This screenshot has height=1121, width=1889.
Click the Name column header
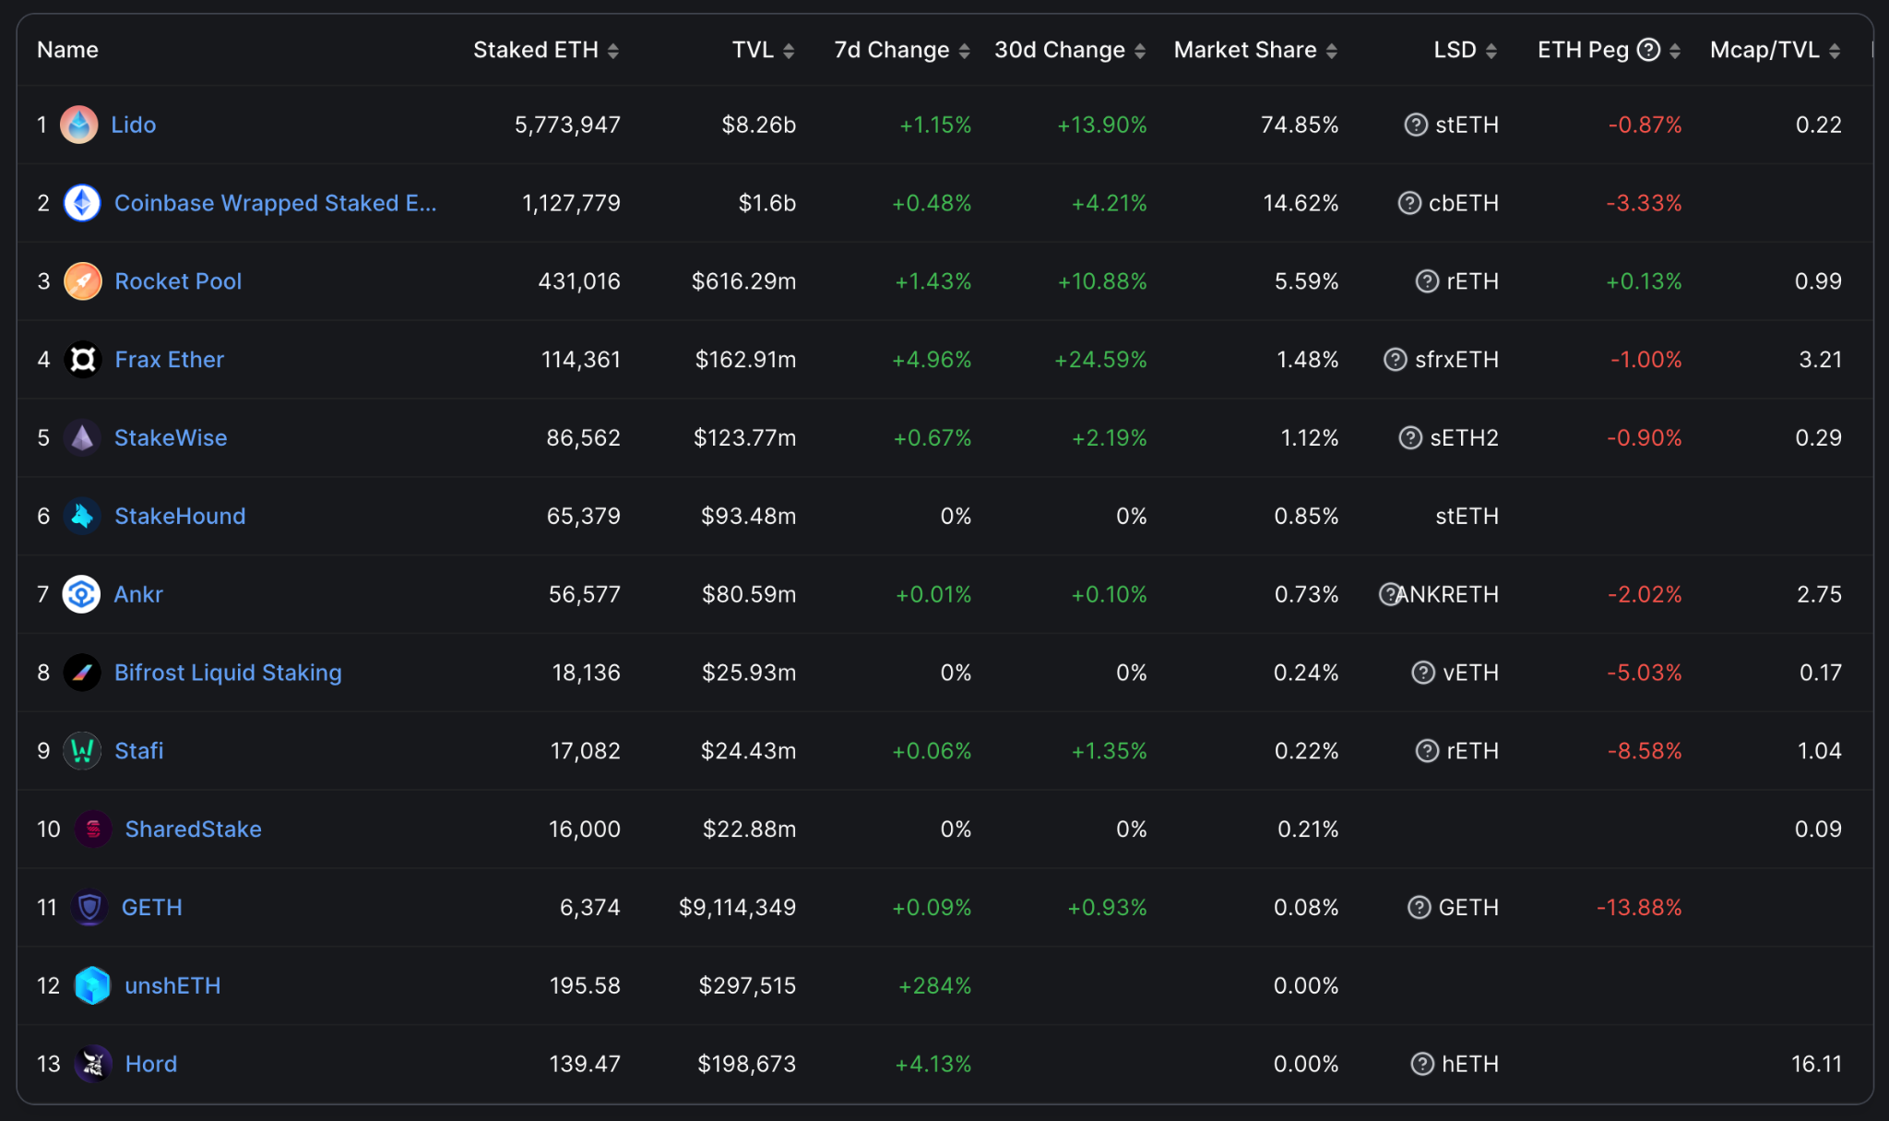(67, 50)
